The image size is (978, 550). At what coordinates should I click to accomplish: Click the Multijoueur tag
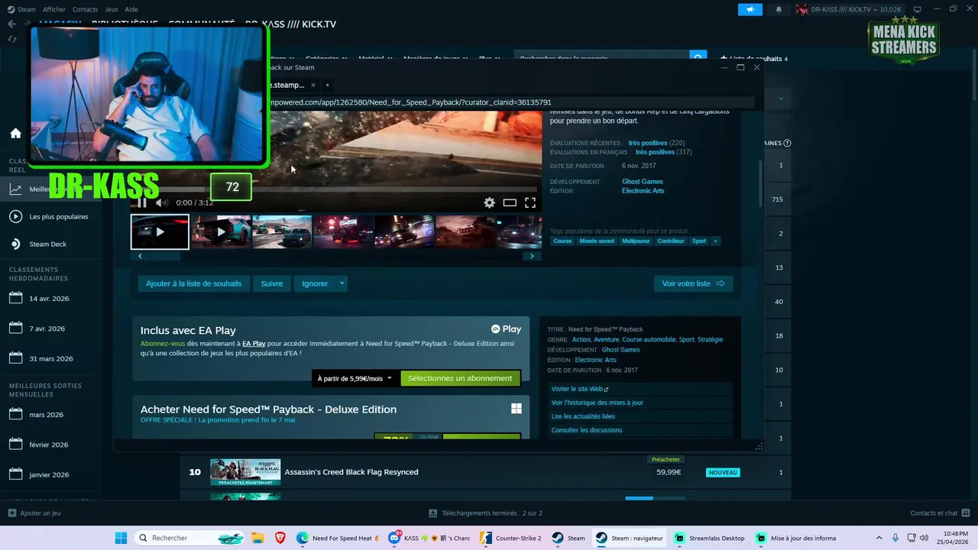click(636, 241)
